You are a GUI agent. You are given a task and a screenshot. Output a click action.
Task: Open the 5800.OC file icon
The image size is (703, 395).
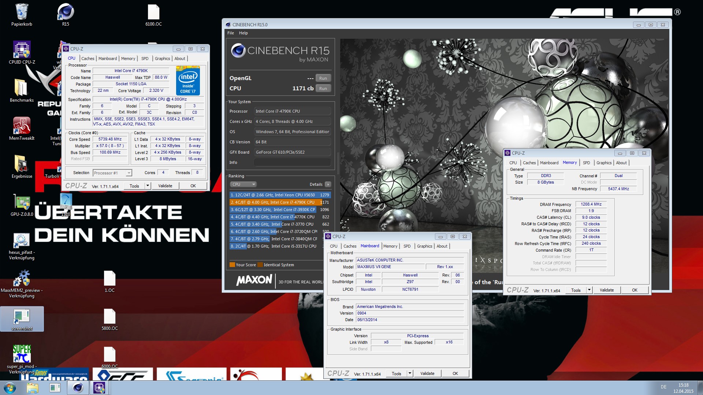coord(109,319)
